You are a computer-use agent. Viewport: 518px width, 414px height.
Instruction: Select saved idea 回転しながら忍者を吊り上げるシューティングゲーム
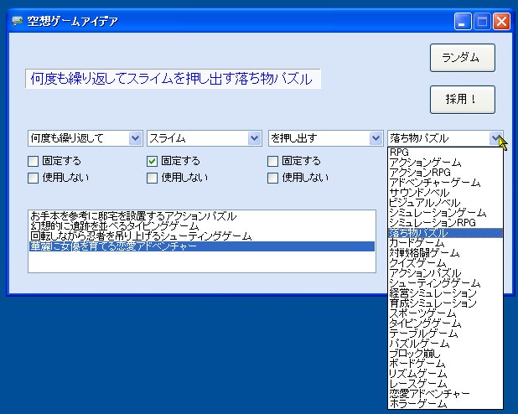202,236
